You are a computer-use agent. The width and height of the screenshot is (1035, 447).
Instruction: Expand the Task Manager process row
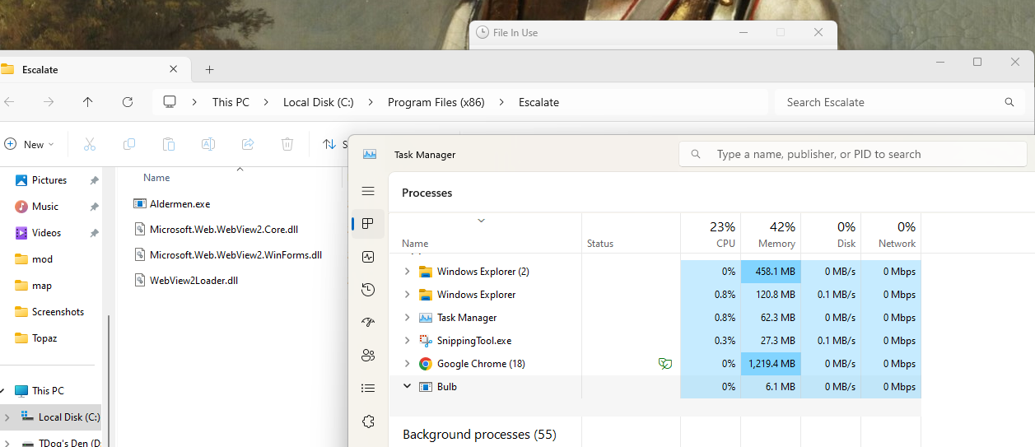coord(407,317)
